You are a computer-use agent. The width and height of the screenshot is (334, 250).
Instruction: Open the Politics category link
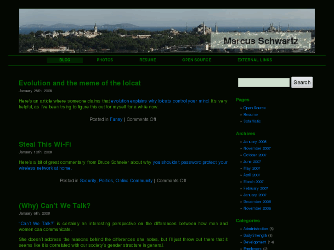coord(106,181)
